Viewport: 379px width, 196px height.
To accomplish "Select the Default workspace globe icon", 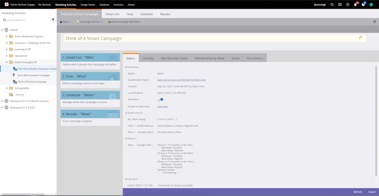I will coord(6,30).
